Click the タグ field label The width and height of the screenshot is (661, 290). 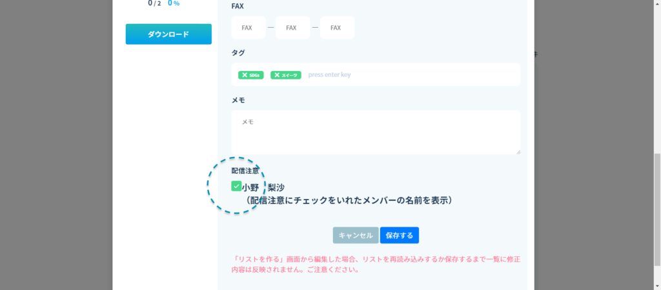coord(238,52)
